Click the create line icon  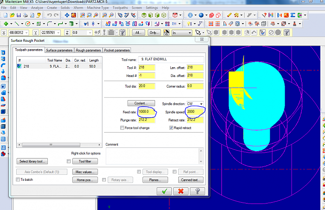coord(17,24)
